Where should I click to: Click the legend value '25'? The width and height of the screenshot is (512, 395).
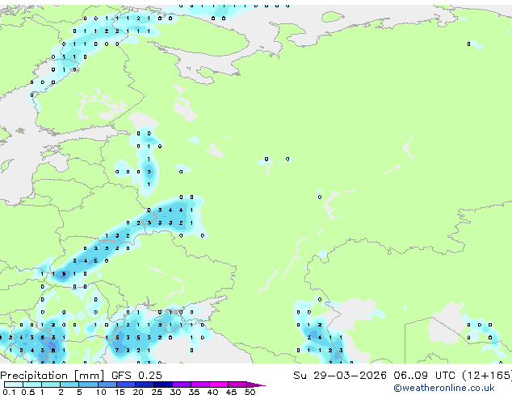(x=157, y=392)
